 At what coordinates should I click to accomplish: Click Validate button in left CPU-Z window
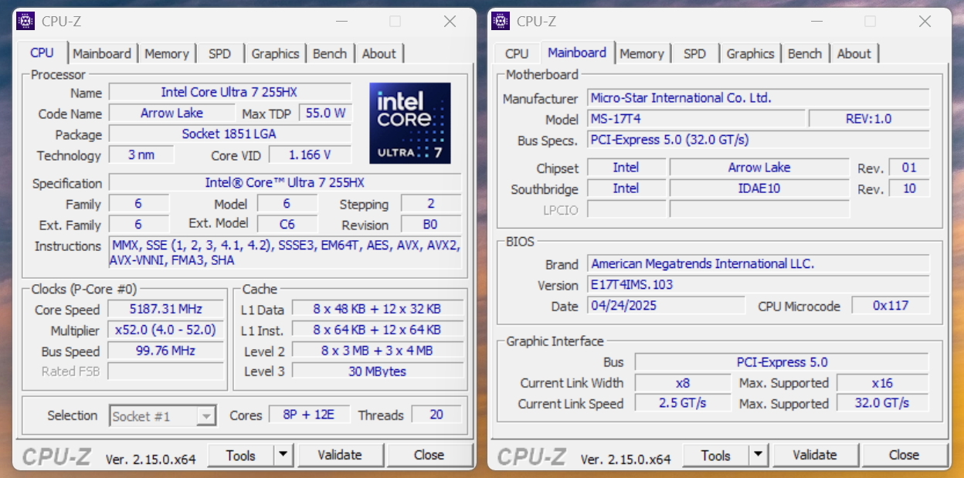point(340,455)
